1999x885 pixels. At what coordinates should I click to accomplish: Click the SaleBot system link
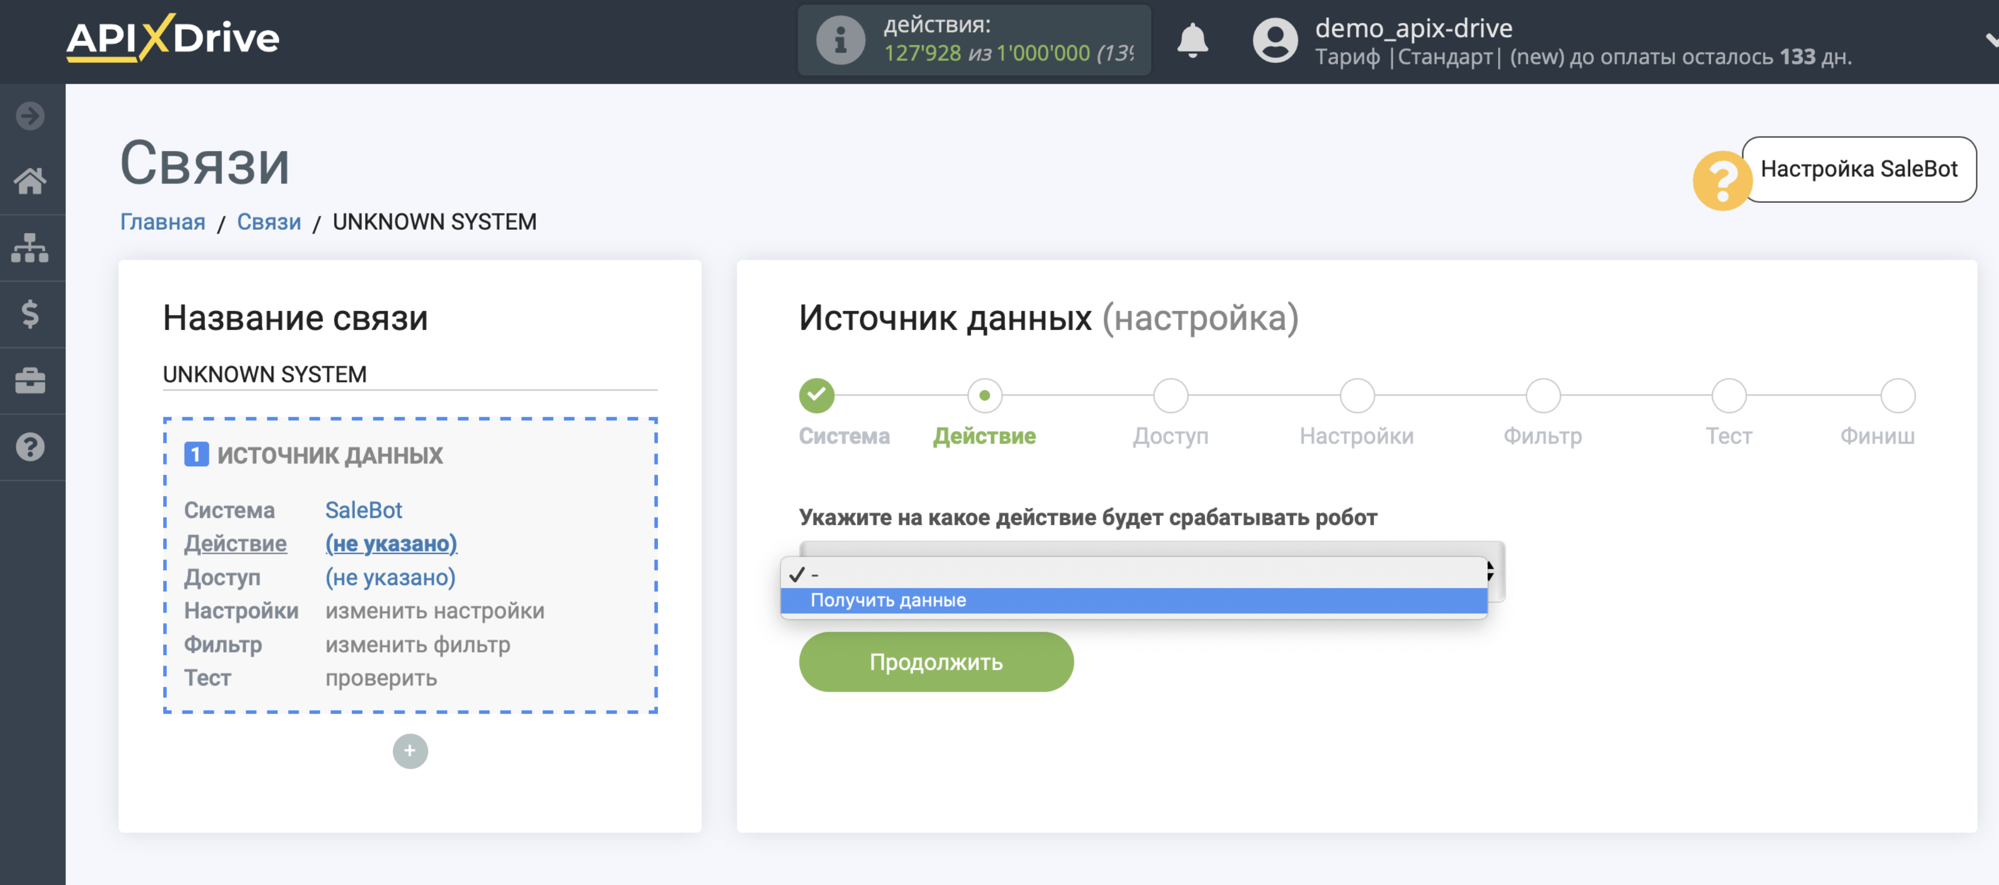tap(363, 510)
